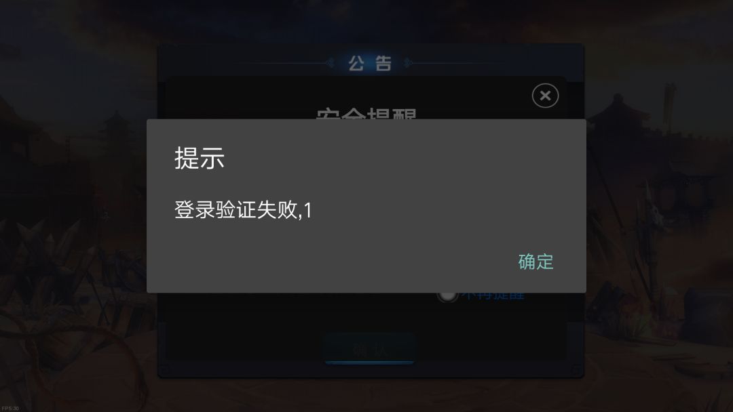The width and height of the screenshot is (733, 412).
Task: Click the 提示 dialog title
Action: [200, 158]
